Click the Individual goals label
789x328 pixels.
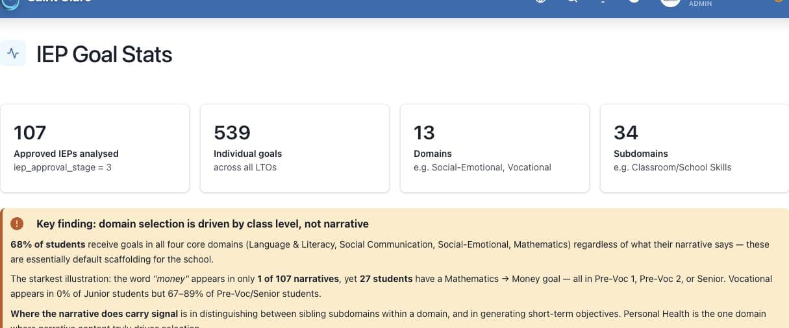[248, 154]
